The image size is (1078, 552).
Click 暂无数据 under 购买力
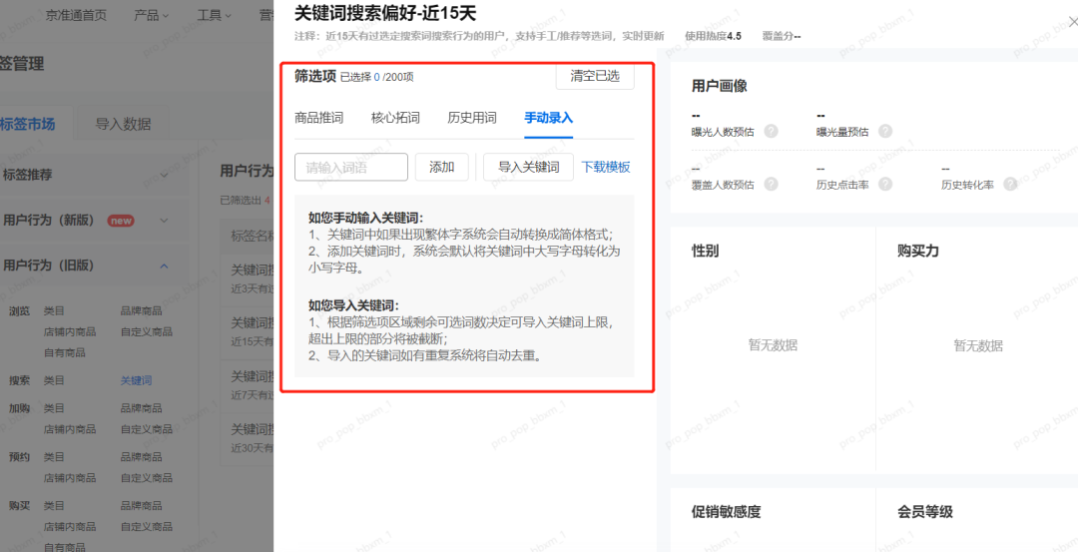(978, 345)
